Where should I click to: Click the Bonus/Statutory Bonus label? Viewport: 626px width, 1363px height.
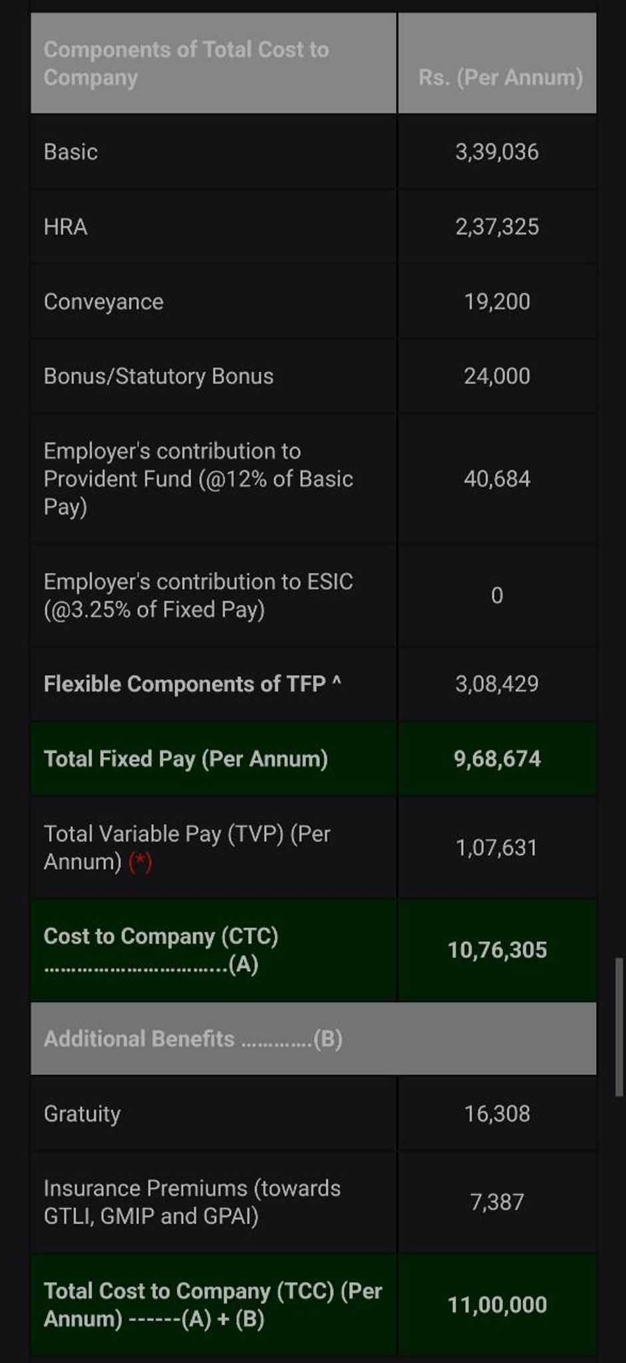coord(158,376)
